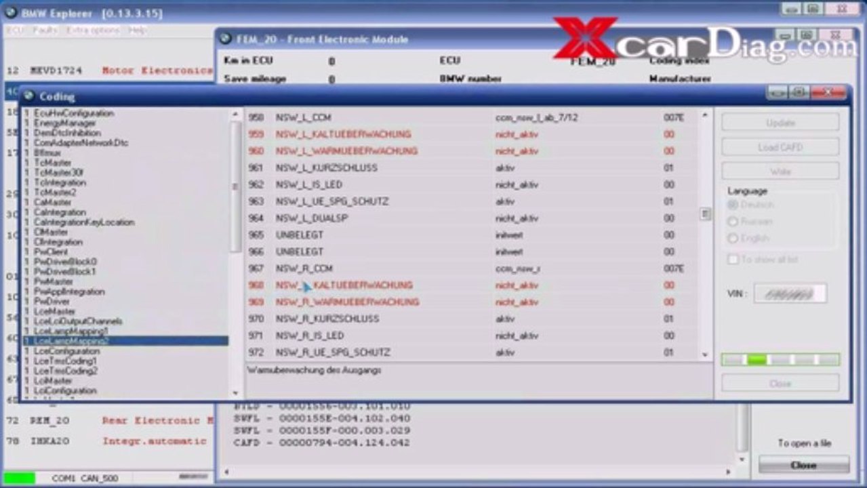
Task: Click the Close button in Coding window
Action: [x=780, y=383]
